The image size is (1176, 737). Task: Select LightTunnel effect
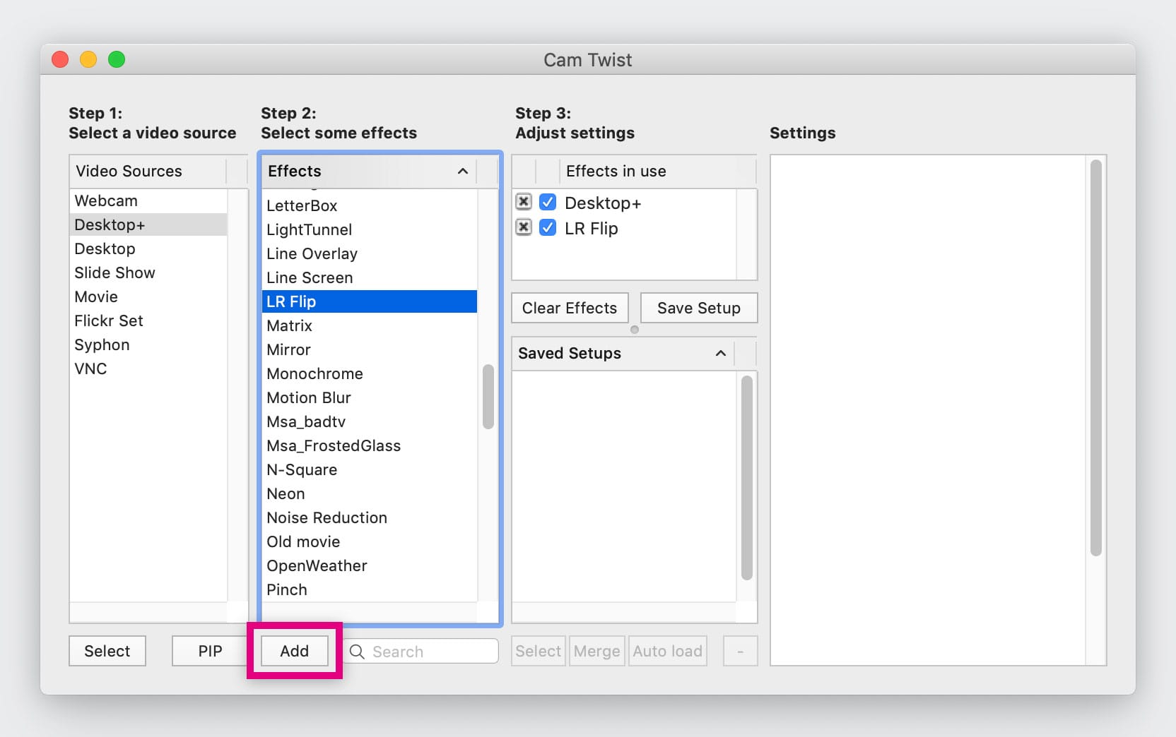coord(370,229)
